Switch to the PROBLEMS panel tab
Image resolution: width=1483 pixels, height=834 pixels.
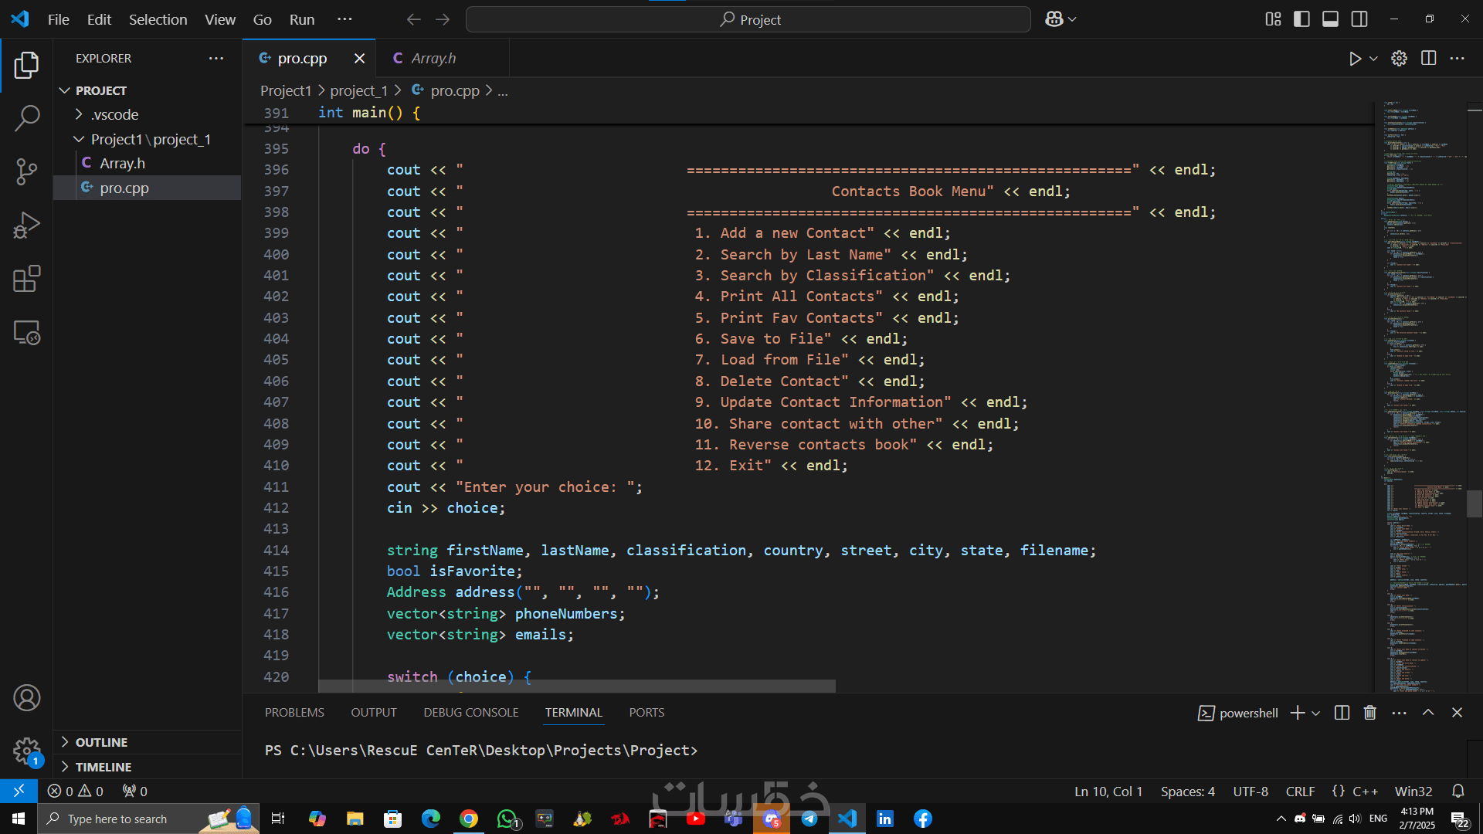click(x=294, y=712)
